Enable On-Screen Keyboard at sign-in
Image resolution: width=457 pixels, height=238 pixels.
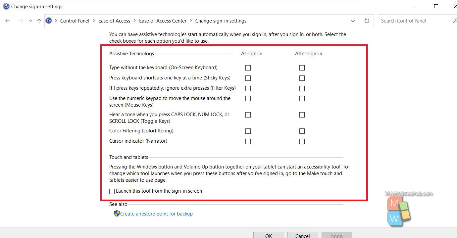click(248, 68)
